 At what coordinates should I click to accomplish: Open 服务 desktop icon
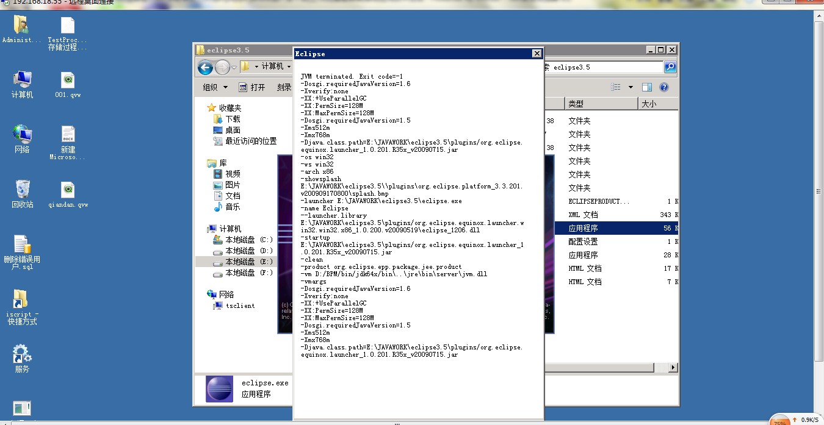pos(22,359)
